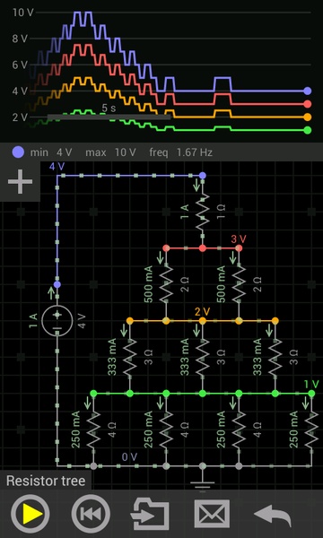The height and width of the screenshot is (538, 323).
Task: Tap the blue scope trace endpoint
Action: point(308,91)
